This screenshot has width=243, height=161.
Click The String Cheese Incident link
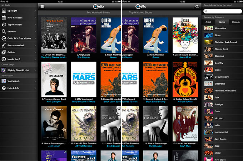[x=54, y=57]
